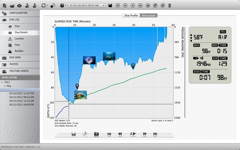Viewport: 240px width, 150px height.
Task: Click the download-to-tray import icon
Action: point(27,6)
